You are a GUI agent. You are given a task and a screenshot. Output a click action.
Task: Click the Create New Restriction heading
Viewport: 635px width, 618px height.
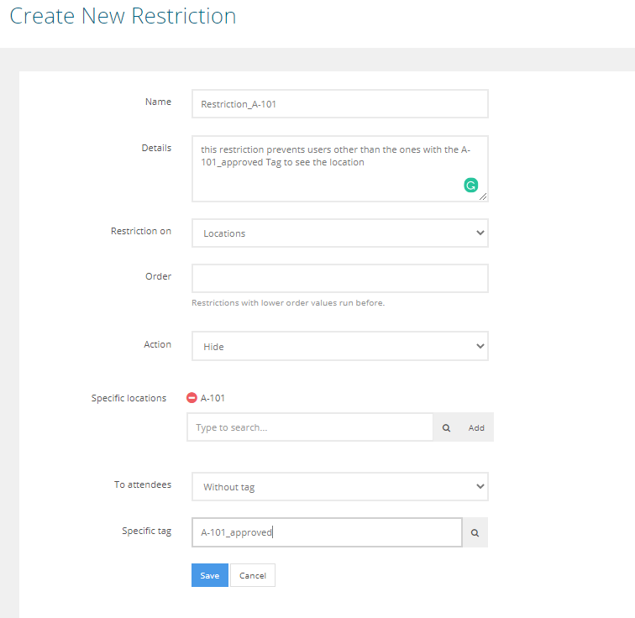coord(123,16)
